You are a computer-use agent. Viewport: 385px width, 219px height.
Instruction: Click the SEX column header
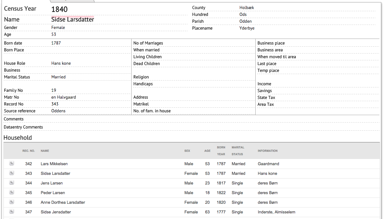click(187, 151)
